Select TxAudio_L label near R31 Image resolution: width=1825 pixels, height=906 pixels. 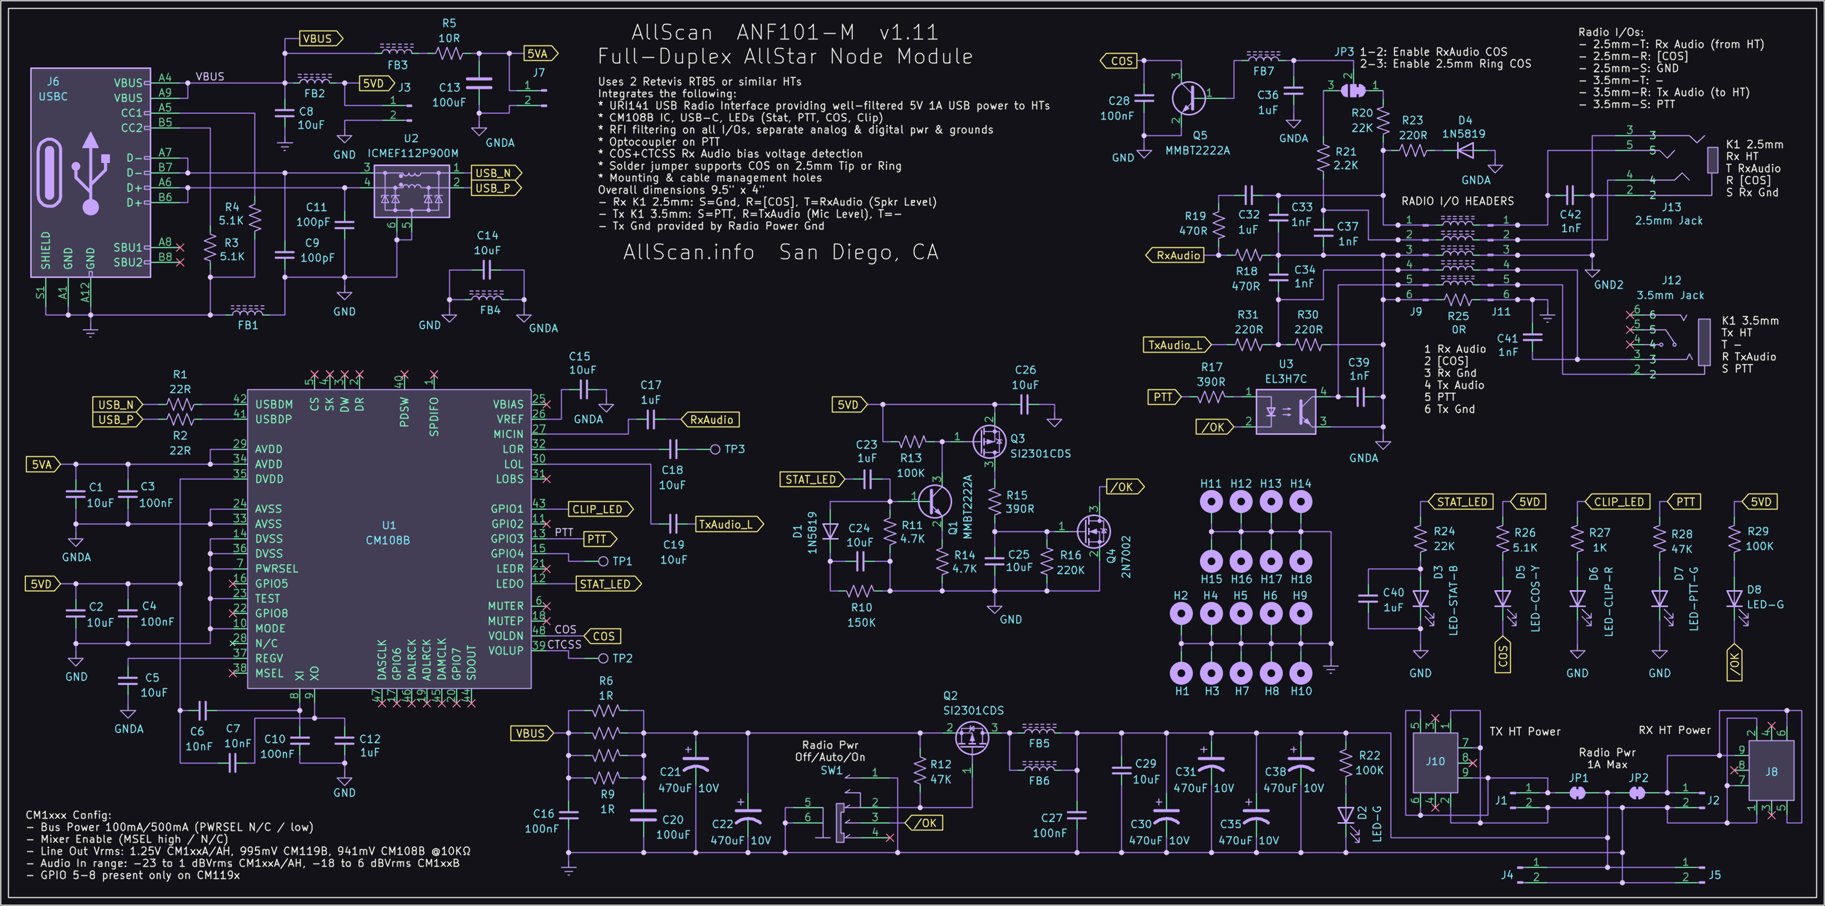point(1178,345)
